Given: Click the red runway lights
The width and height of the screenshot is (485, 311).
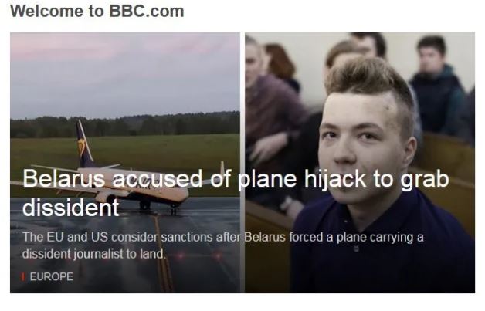Looking at the screenshot, I should click(198, 256).
